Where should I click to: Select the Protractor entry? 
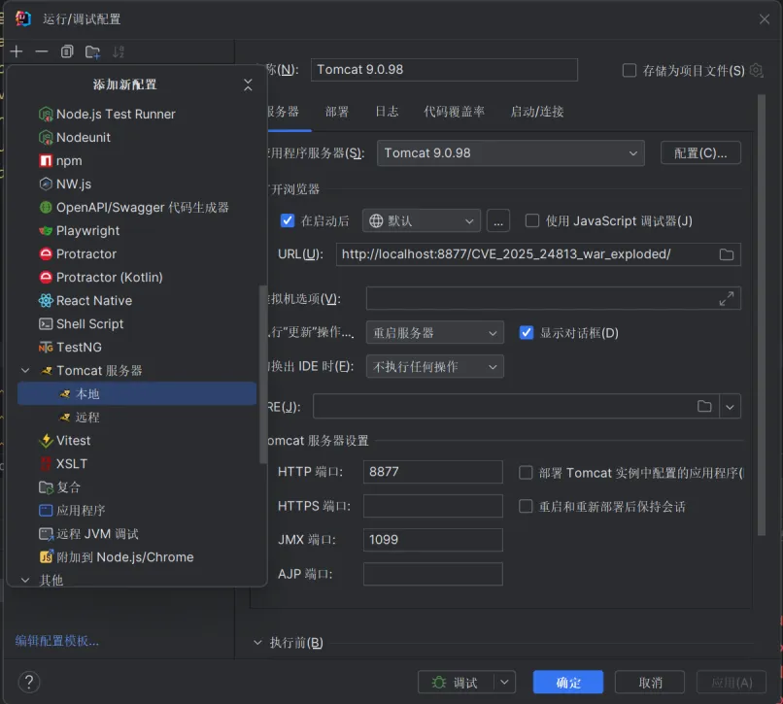137,253
